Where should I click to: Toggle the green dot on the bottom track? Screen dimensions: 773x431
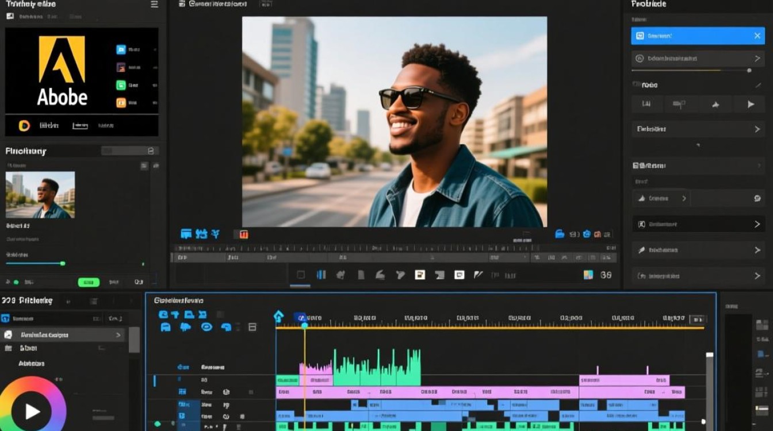(x=158, y=424)
